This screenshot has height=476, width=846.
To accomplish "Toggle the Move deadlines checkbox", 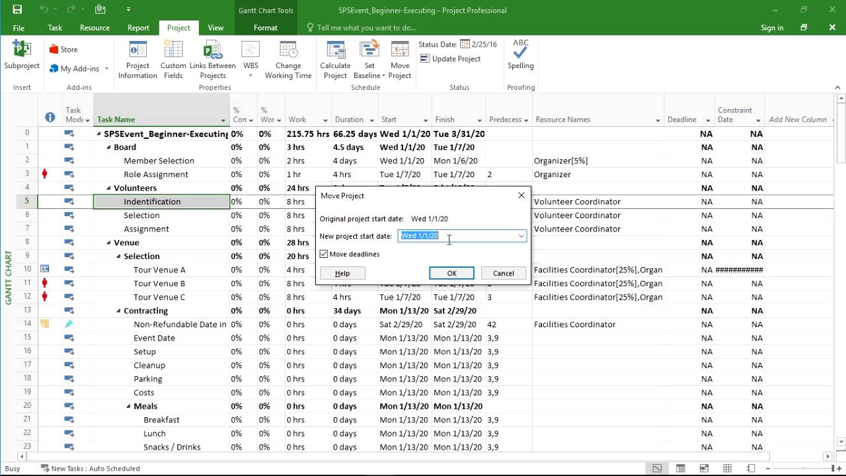I will (324, 254).
